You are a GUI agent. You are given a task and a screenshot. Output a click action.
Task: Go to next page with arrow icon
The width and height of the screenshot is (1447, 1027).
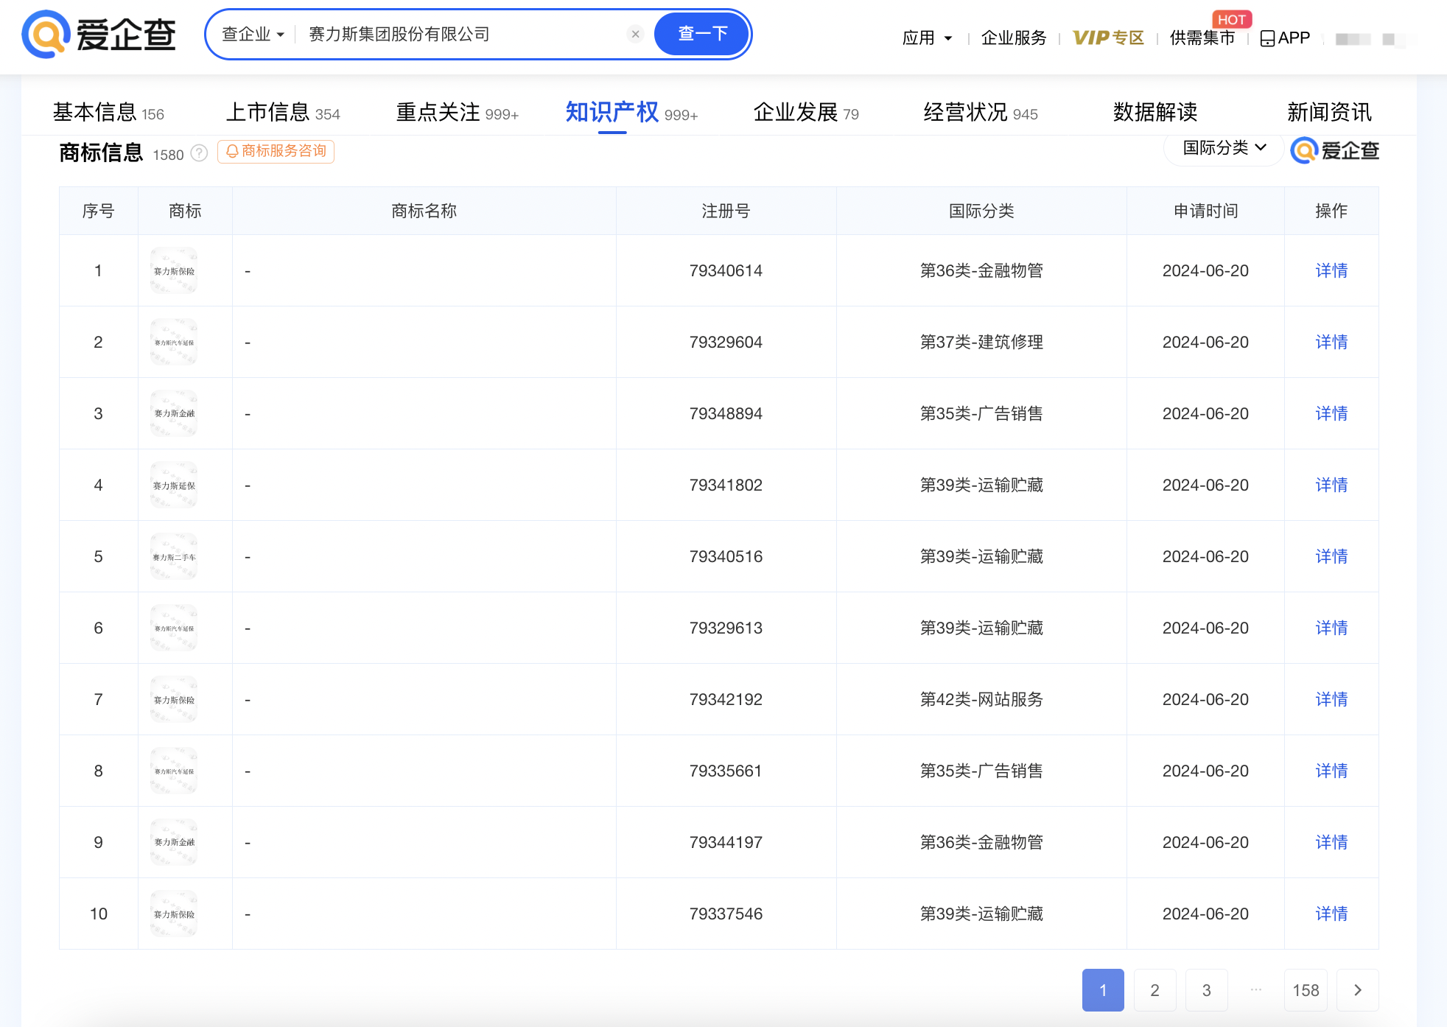[1357, 990]
